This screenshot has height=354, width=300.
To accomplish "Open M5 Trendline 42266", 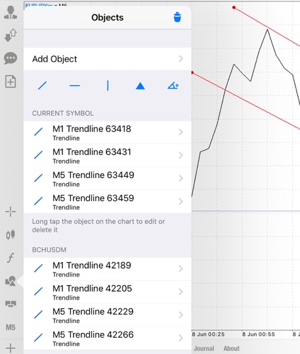I will 108,338.
